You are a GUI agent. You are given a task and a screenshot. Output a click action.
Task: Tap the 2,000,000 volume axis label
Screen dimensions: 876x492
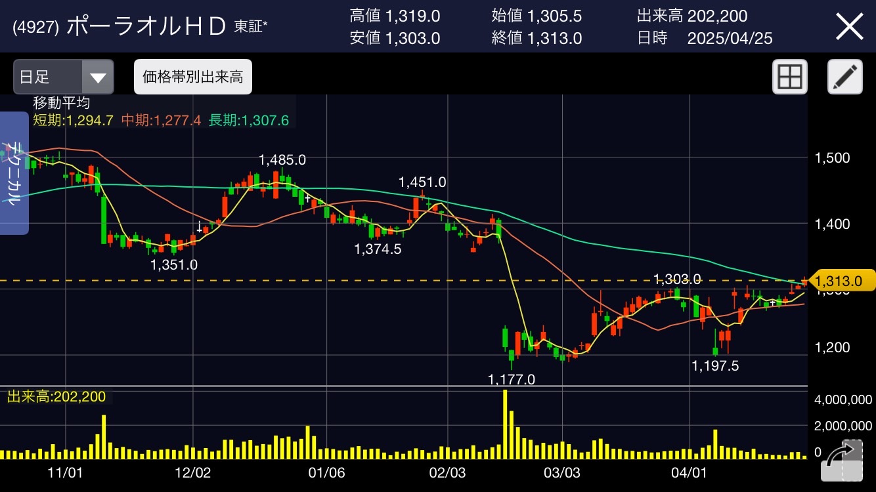[x=843, y=425]
